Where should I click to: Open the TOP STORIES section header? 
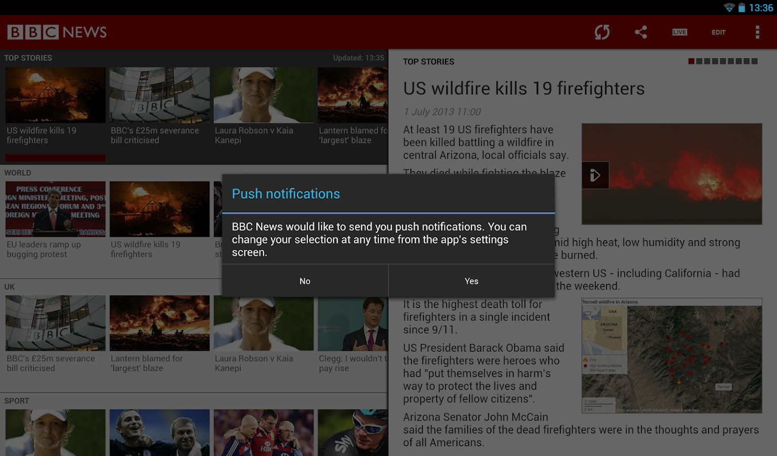(28, 58)
